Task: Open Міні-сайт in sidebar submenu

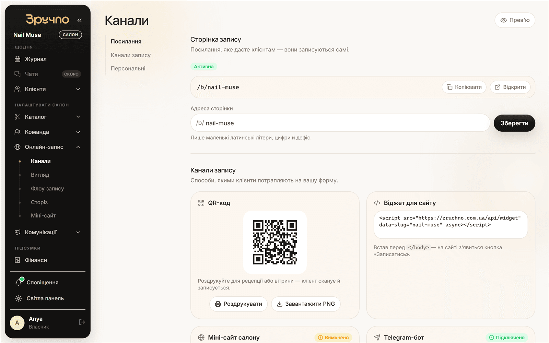Action: [x=43, y=216]
